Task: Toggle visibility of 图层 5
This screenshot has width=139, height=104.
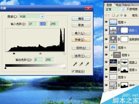Action: tap(106, 77)
